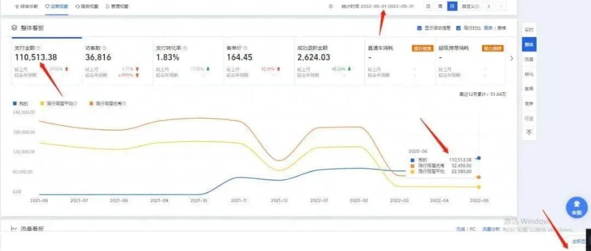Jump to 行业 section in side nav
Screen dimensions: 591x251
[529, 119]
